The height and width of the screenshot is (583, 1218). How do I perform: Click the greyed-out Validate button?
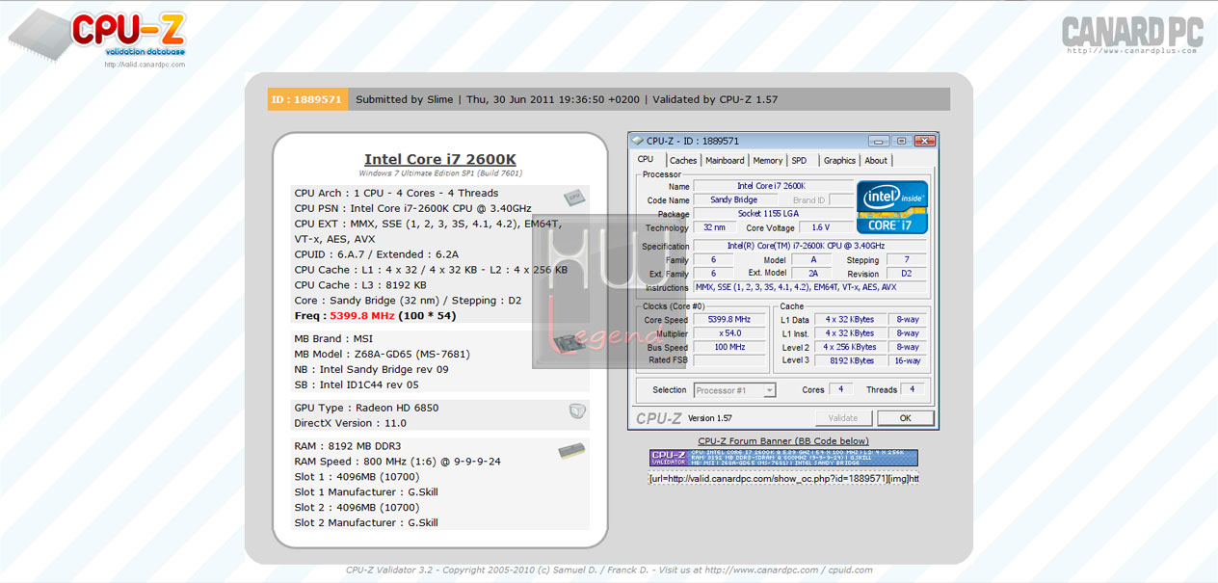click(843, 418)
